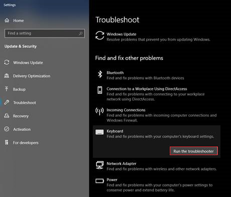Screen dimensions: 231x197
Task: Click the For developers sidebar icon
Action: tap(7, 142)
